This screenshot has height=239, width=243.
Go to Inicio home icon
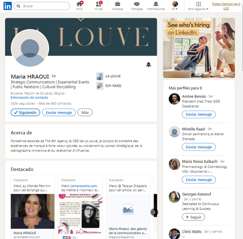coord(79,4)
